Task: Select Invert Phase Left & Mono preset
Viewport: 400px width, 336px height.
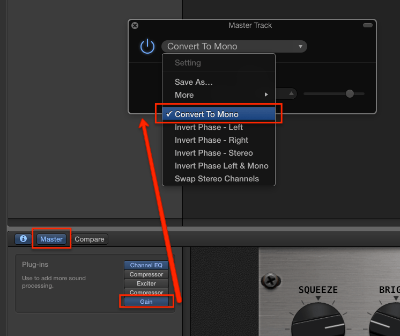Action: click(219, 166)
